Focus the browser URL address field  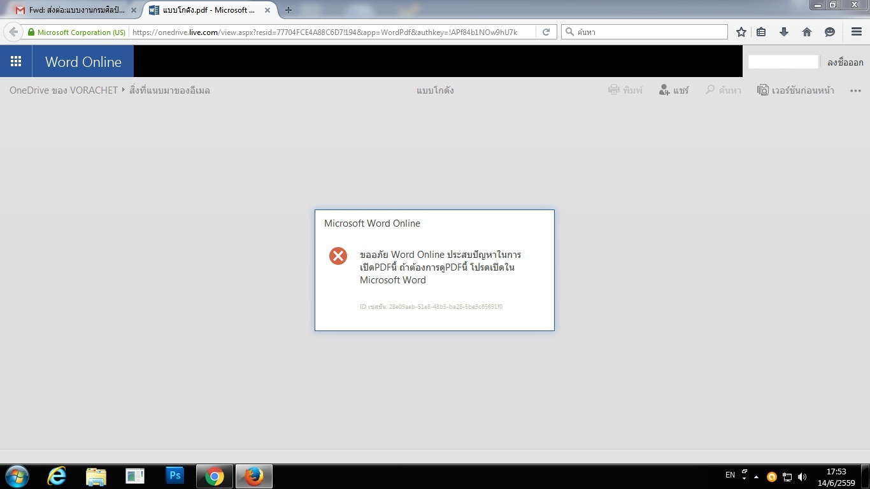[x=332, y=32]
